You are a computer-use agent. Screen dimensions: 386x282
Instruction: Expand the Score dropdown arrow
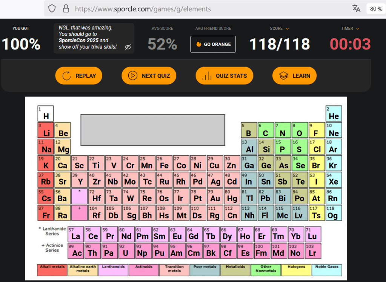click(x=288, y=29)
